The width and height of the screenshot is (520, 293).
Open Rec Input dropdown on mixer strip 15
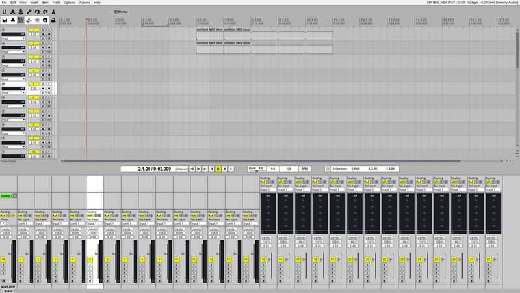[x=269, y=189]
